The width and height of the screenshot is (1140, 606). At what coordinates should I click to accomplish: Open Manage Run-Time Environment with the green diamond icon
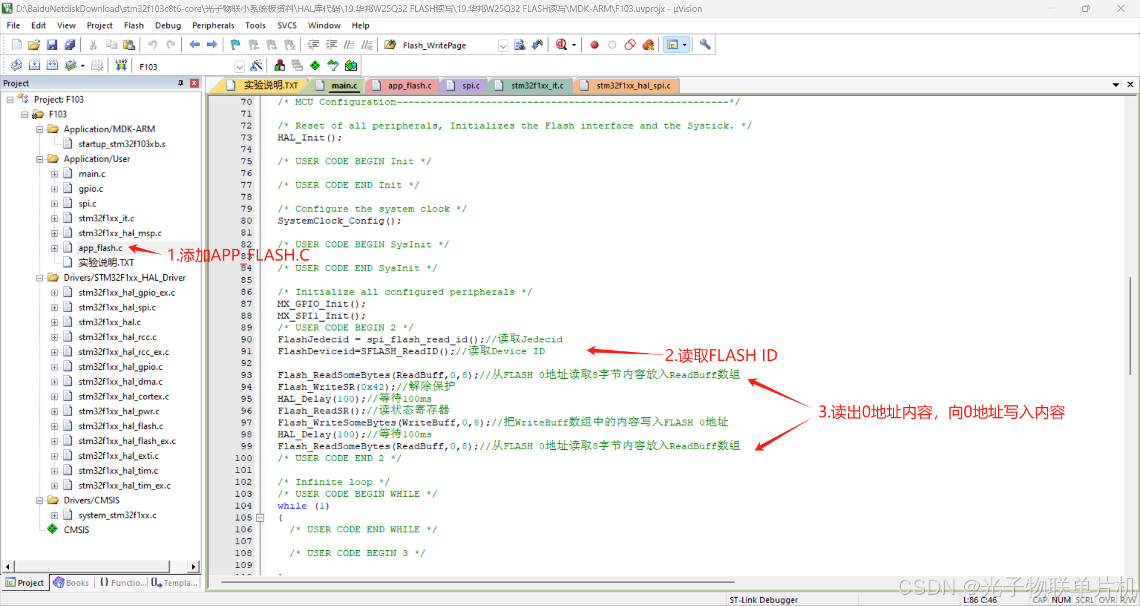pyautogui.click(x=315, y=65)
